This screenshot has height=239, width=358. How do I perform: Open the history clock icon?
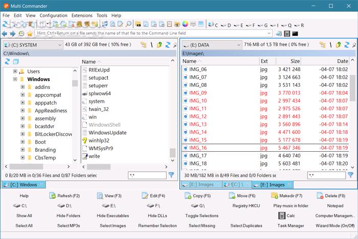coord(21,34)
